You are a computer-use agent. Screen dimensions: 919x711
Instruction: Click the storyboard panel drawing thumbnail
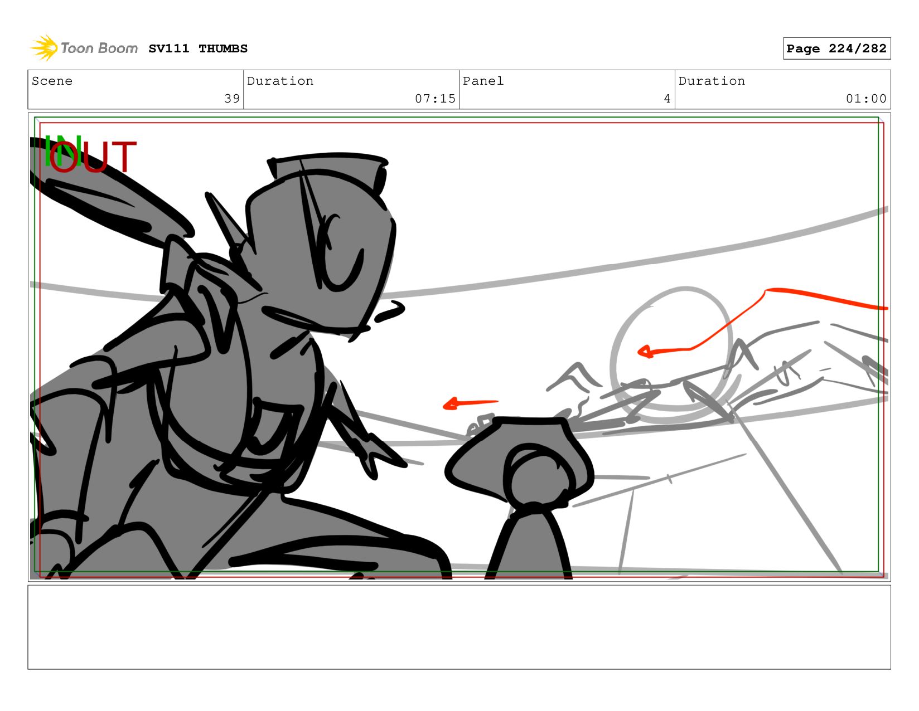pos(459,347)
